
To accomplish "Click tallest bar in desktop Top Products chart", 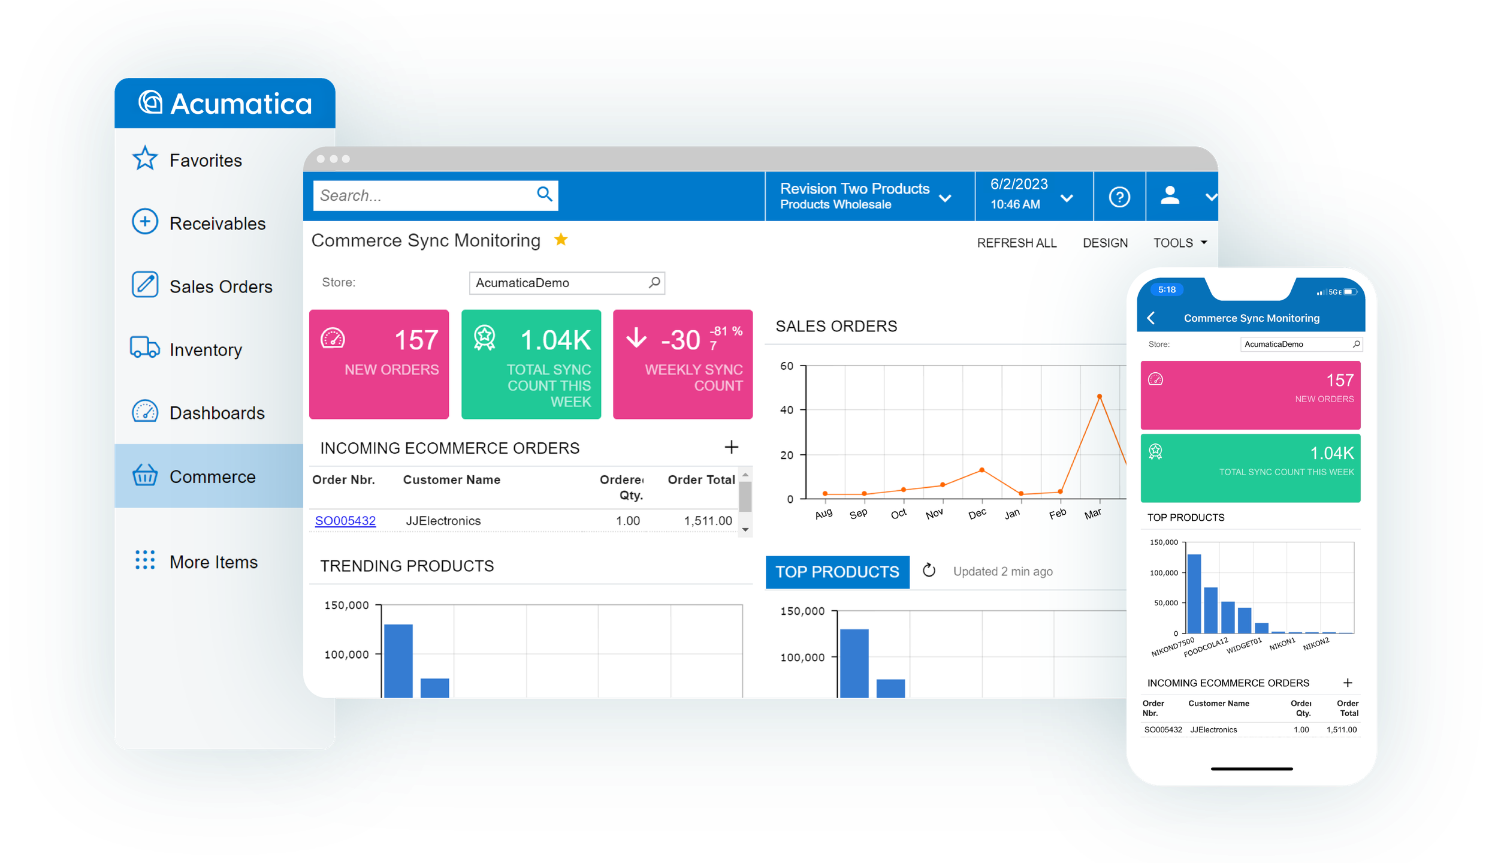I will point(854,663).
